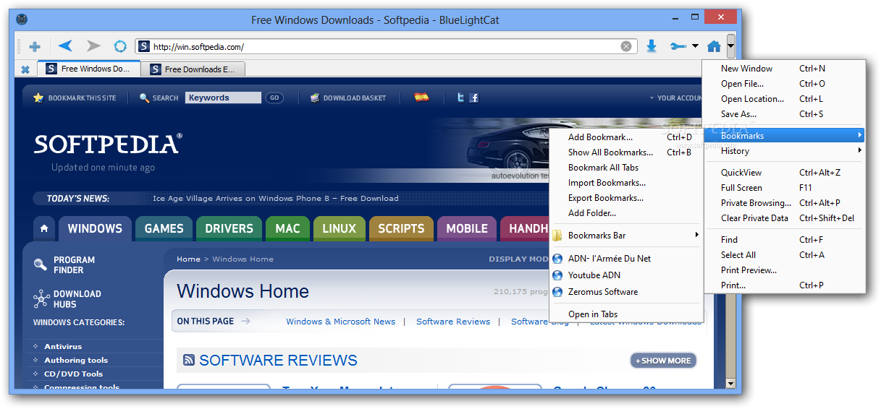Open the Facebook icon link
The width and height of the screenshot is (881, 409).
[x=473, y=98]
